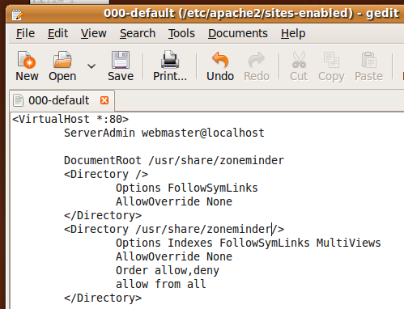The image size is (404, 309).
Task: Click the Copy pages icon
Action: [331, 59]
